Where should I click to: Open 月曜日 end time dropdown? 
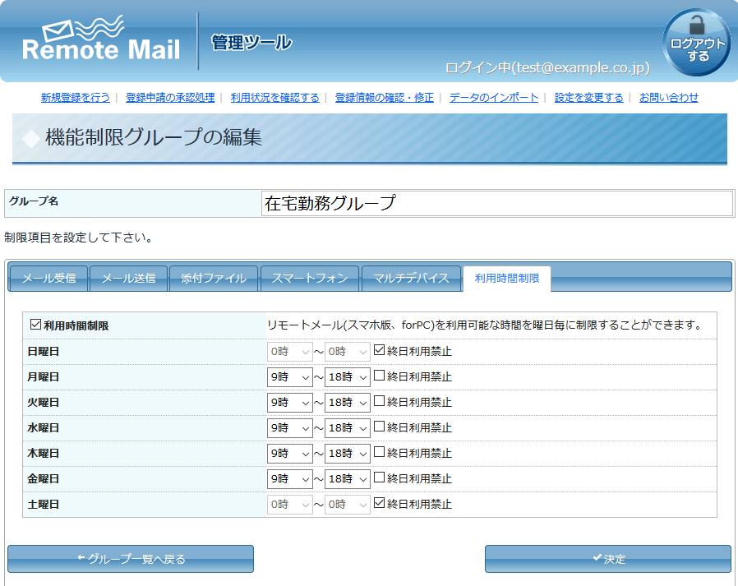click(x=348, y=377)
